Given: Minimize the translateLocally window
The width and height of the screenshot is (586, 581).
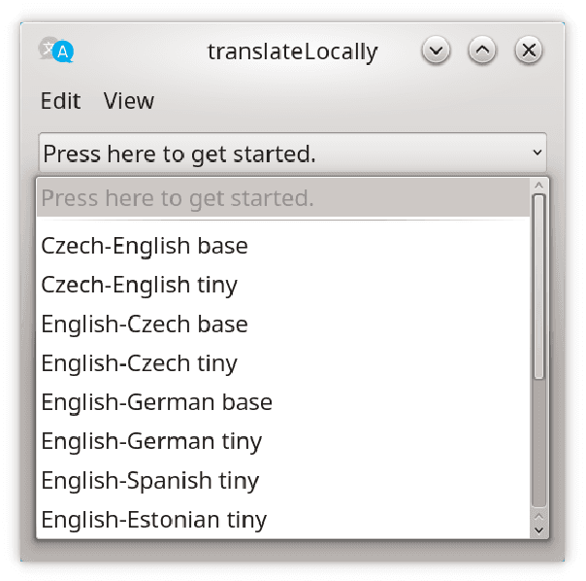Looking at the screenshot, I should pyautogui.click(x=437, y=51).
